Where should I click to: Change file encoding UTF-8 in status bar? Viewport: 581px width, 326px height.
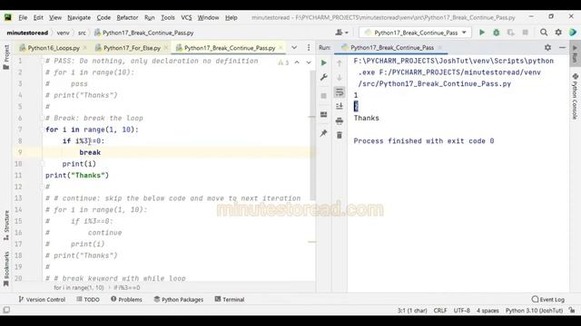462,311
